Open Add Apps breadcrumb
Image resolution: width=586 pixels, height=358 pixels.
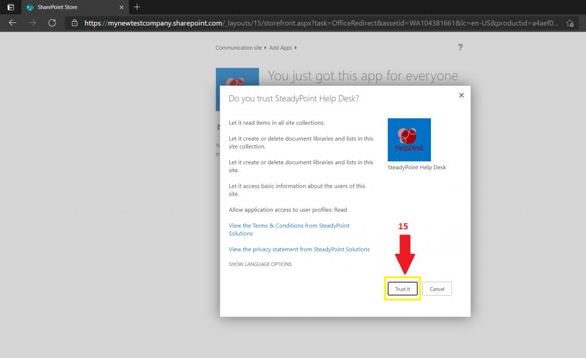(280, 48)
